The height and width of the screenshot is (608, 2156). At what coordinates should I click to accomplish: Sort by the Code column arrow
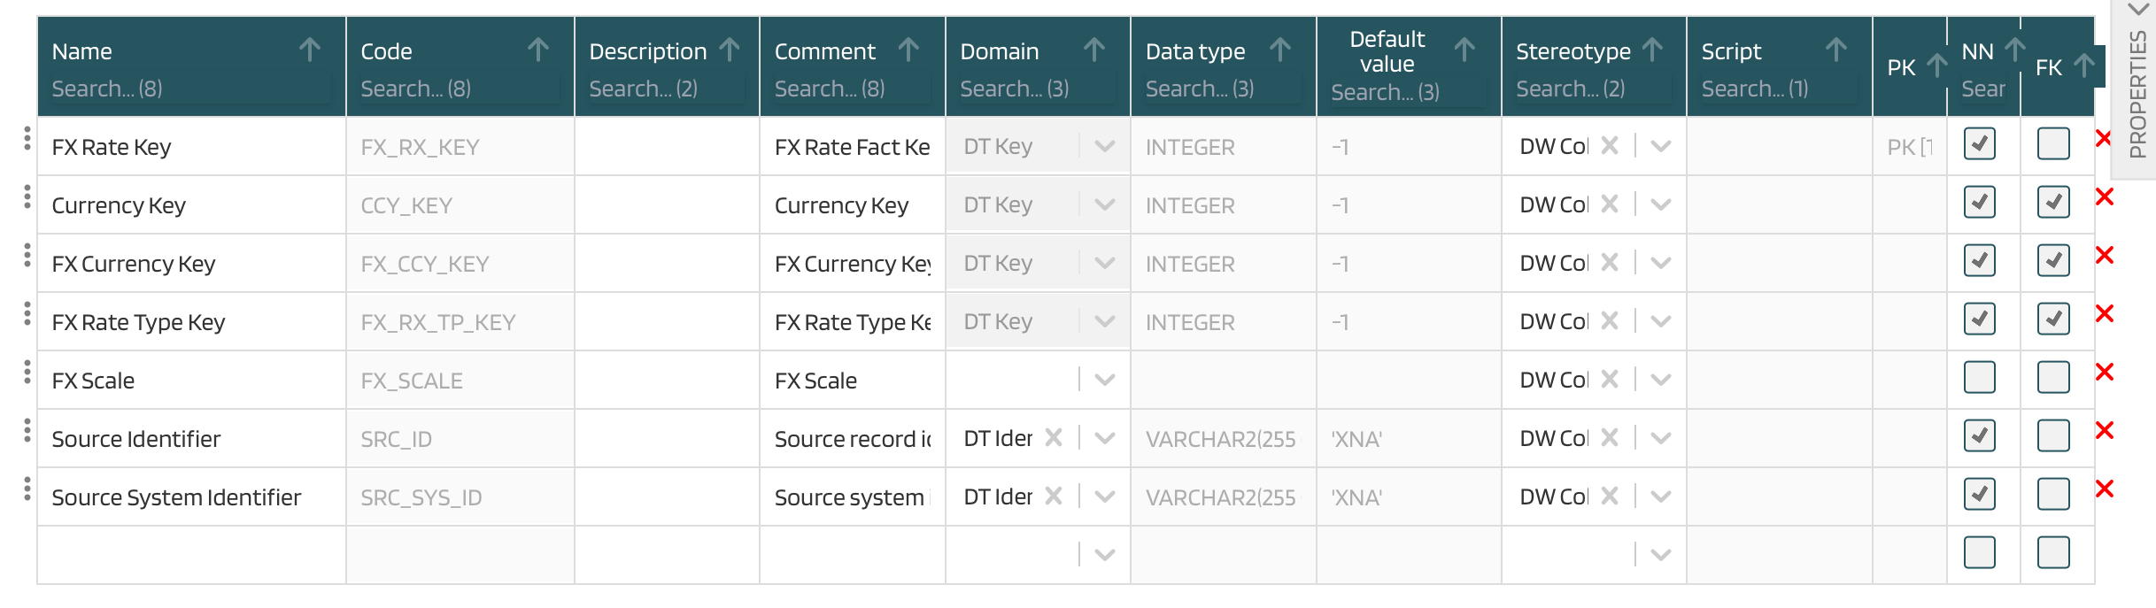pyautogui.click(x=538, y=50)
